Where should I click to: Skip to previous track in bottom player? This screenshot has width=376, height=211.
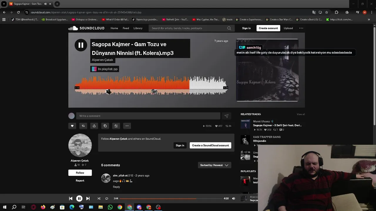(70, 198)
